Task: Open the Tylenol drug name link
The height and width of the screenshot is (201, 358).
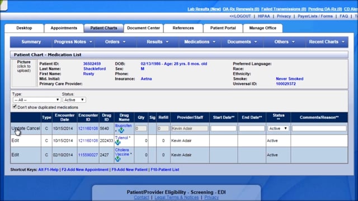Action: coord(121,138)
